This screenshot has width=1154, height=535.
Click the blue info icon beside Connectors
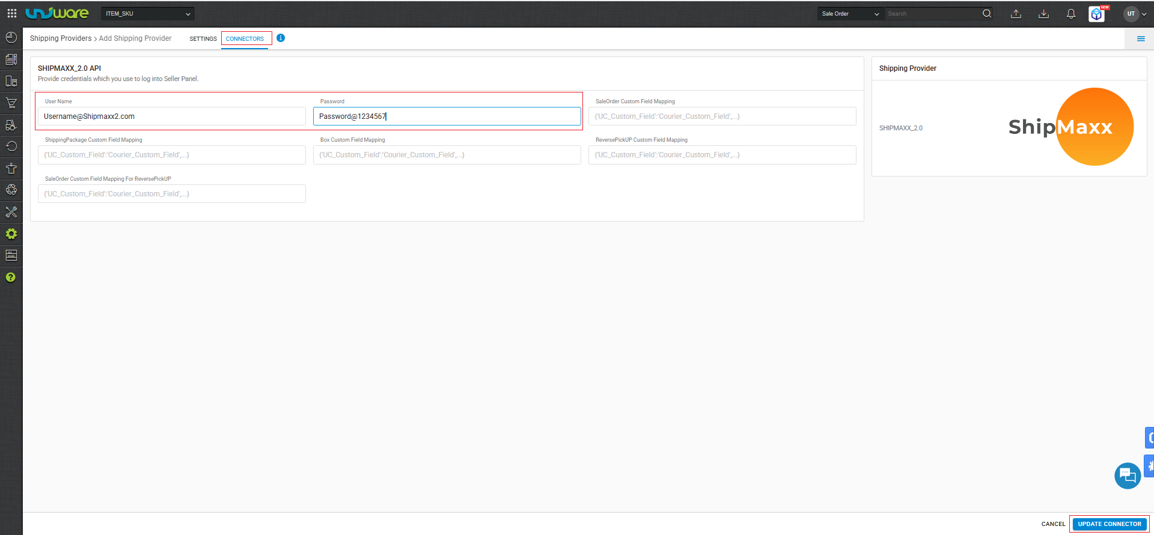click(x=281, y=38)
